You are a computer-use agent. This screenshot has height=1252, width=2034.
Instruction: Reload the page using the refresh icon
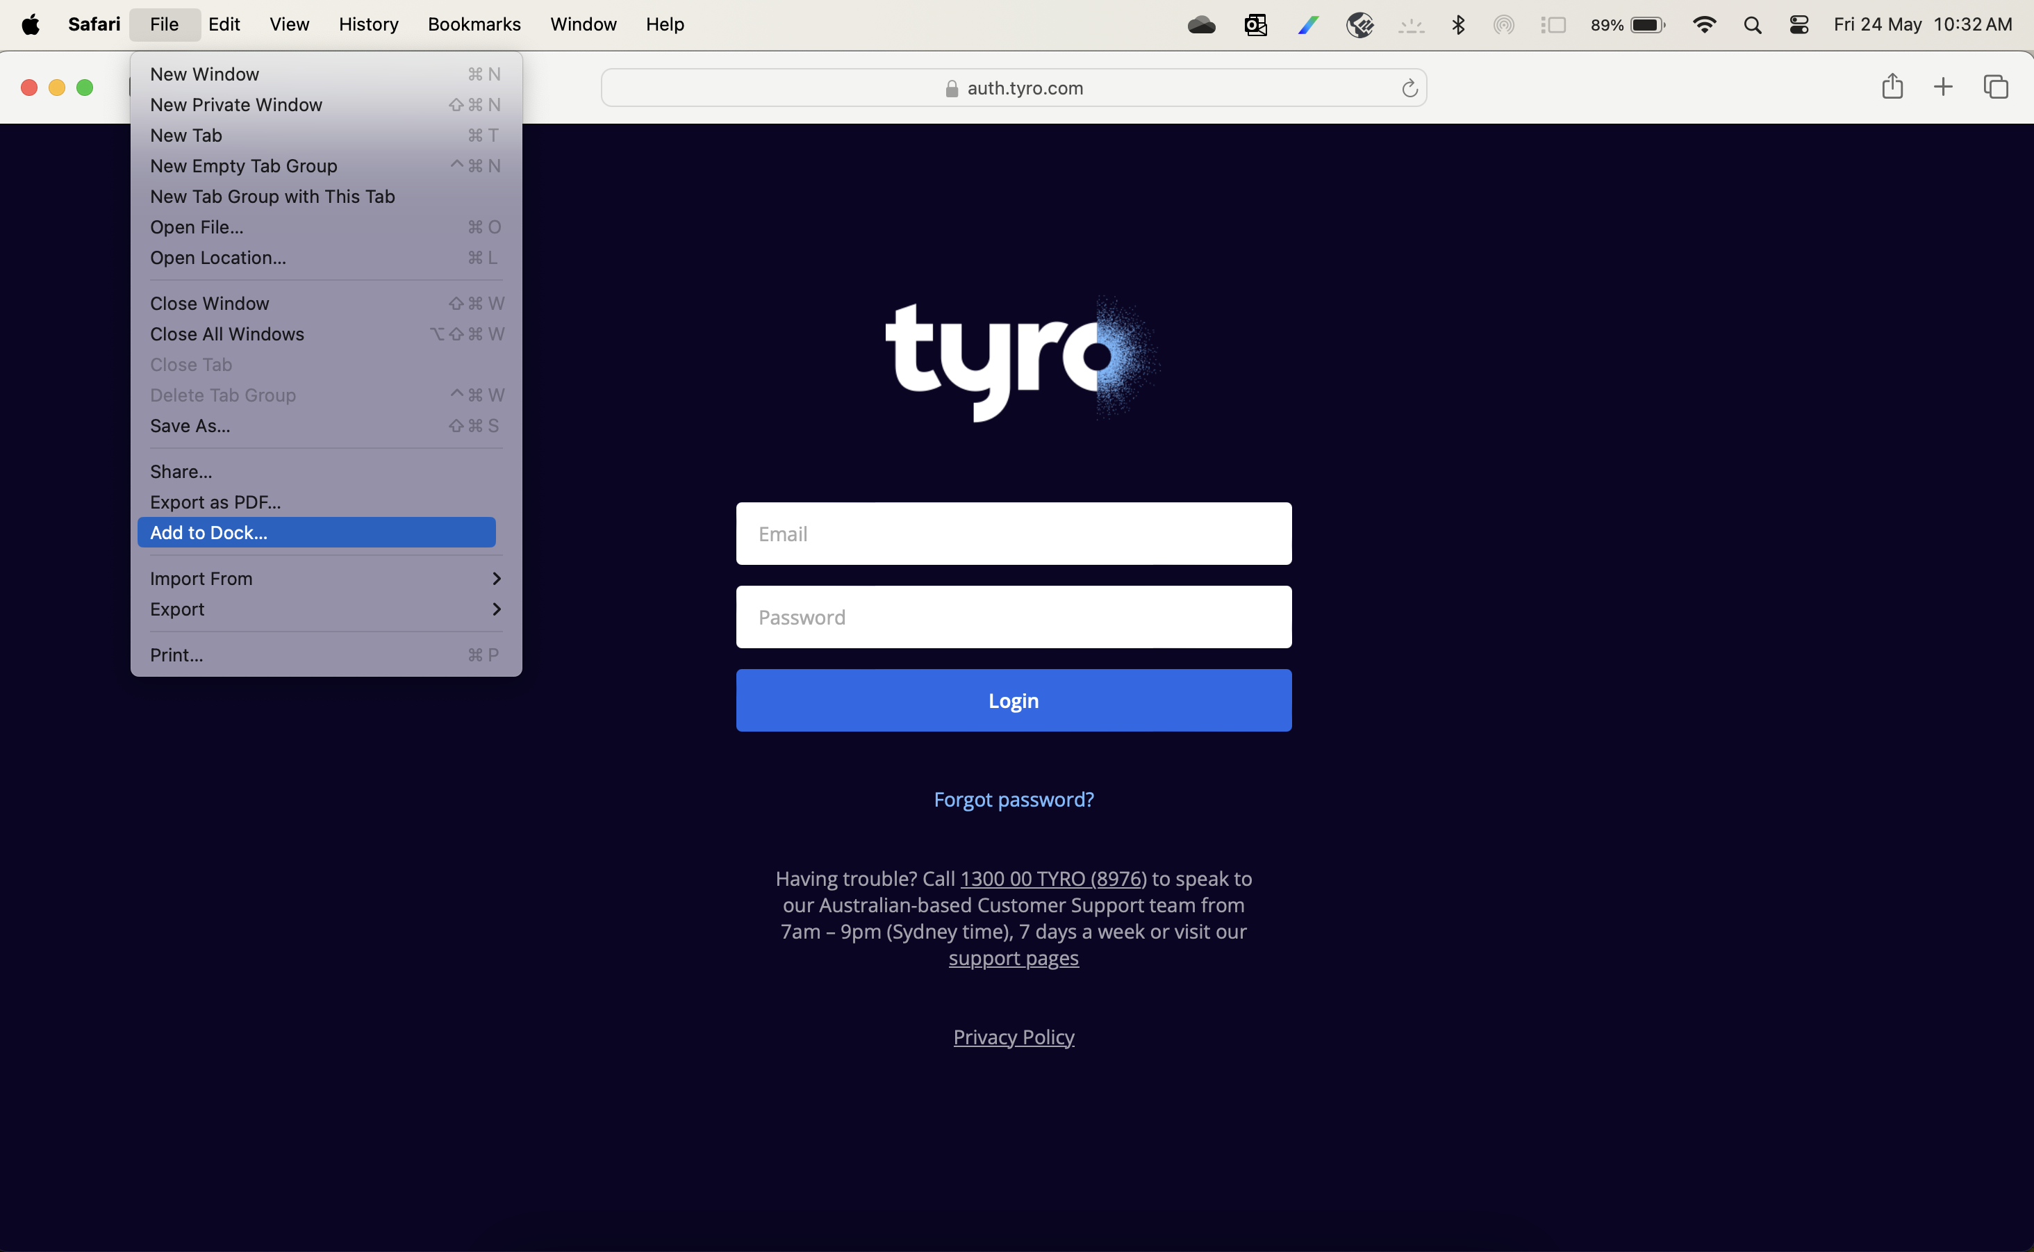coord(1409,88)
